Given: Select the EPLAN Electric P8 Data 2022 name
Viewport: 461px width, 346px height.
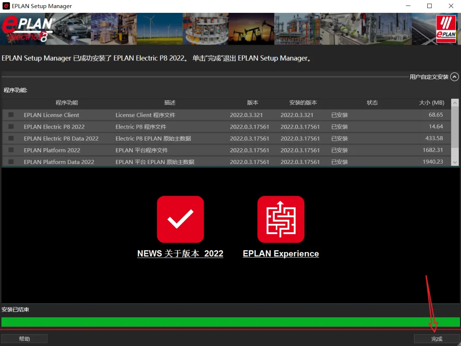Looking at the screenshot, I should 61,138.
